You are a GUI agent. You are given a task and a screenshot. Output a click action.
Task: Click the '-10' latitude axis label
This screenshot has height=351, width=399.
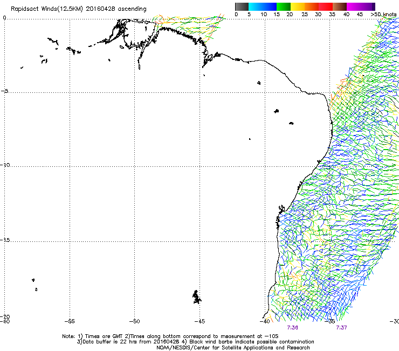click(x=5, y=165)
